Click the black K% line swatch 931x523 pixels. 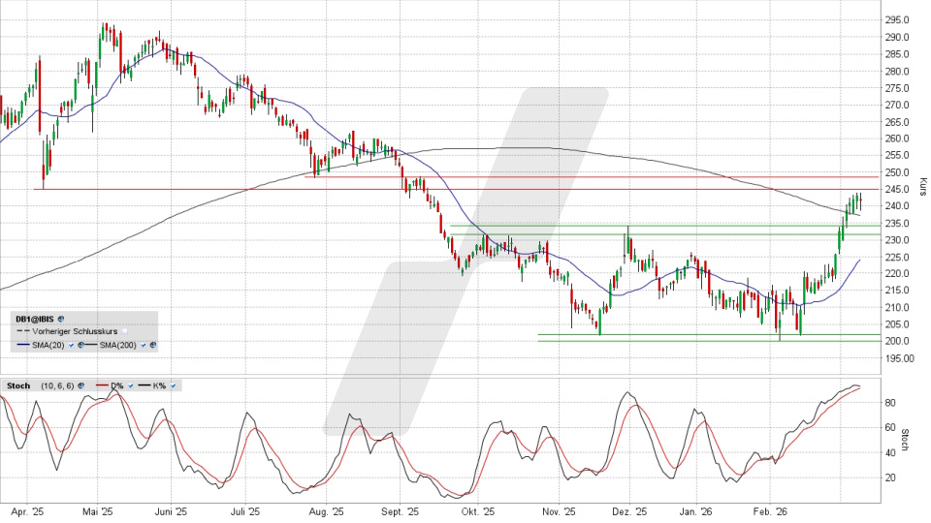[145, 385]
